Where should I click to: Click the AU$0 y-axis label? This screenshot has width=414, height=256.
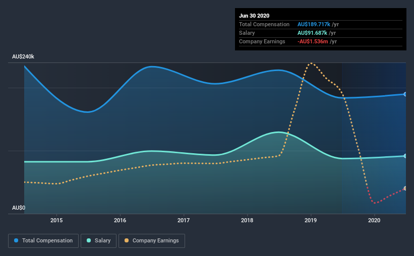[19, 208]
